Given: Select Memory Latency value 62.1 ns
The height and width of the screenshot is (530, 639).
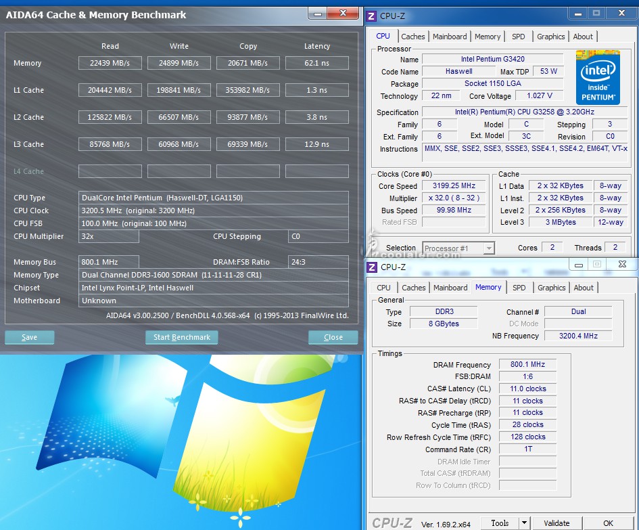Looking at the screenshot, I should click(x=317, y=63).
